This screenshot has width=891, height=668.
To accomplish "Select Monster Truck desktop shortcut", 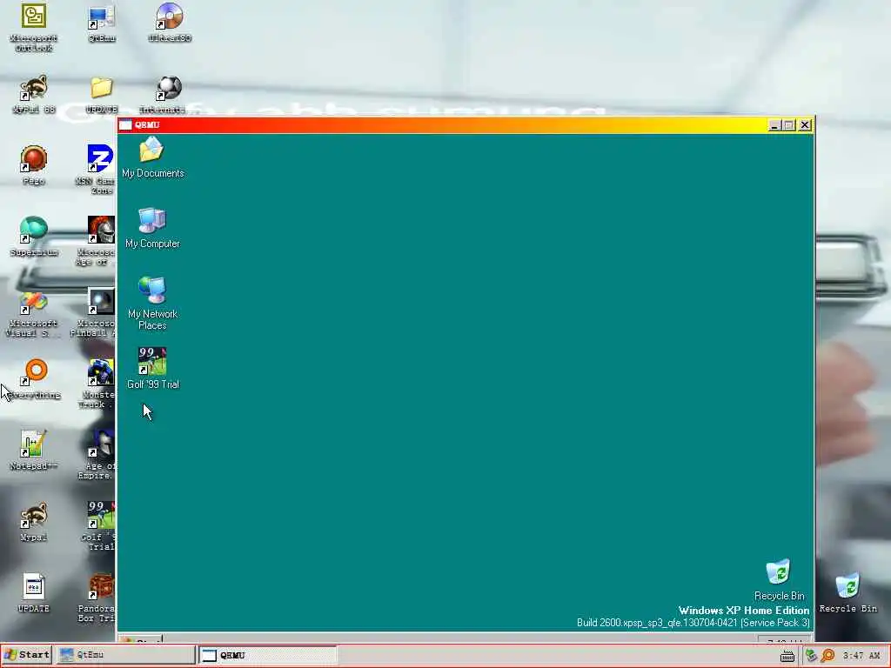I will 97,384.
